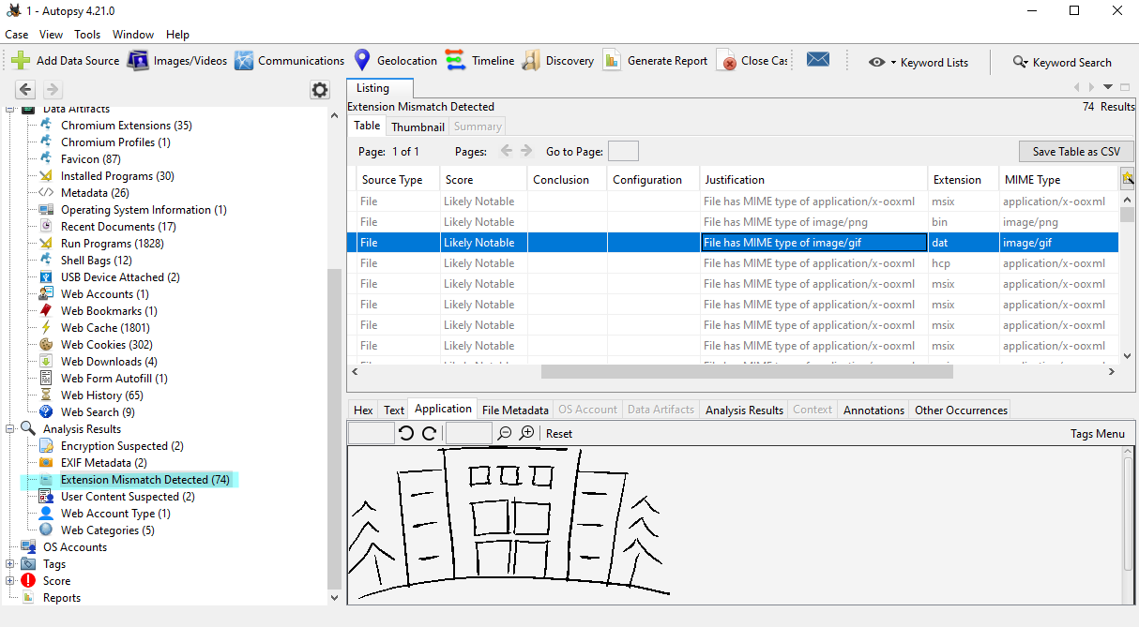Image resolution: width=1139 pixels, height=627 pixels.
Task: Click the Go to Page input field
Action: pyautogui.click(x=623, y=152)
